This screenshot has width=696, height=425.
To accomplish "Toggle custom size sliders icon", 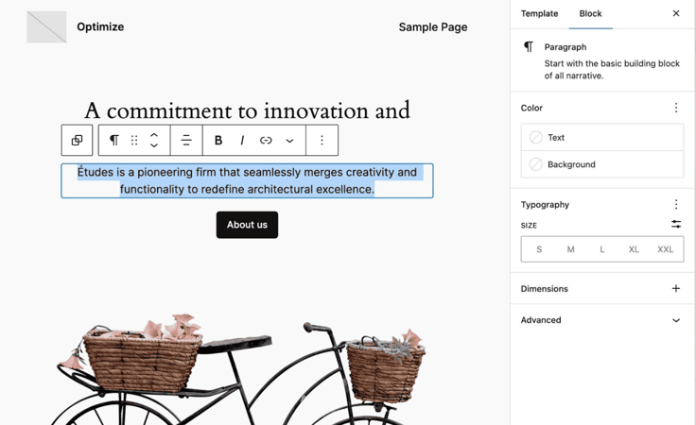I will pyautogui.click(x=675, y=224).
